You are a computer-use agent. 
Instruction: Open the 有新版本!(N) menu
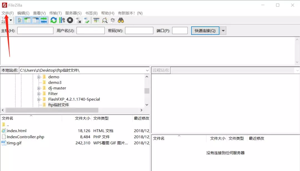click(x=130, y=13)
